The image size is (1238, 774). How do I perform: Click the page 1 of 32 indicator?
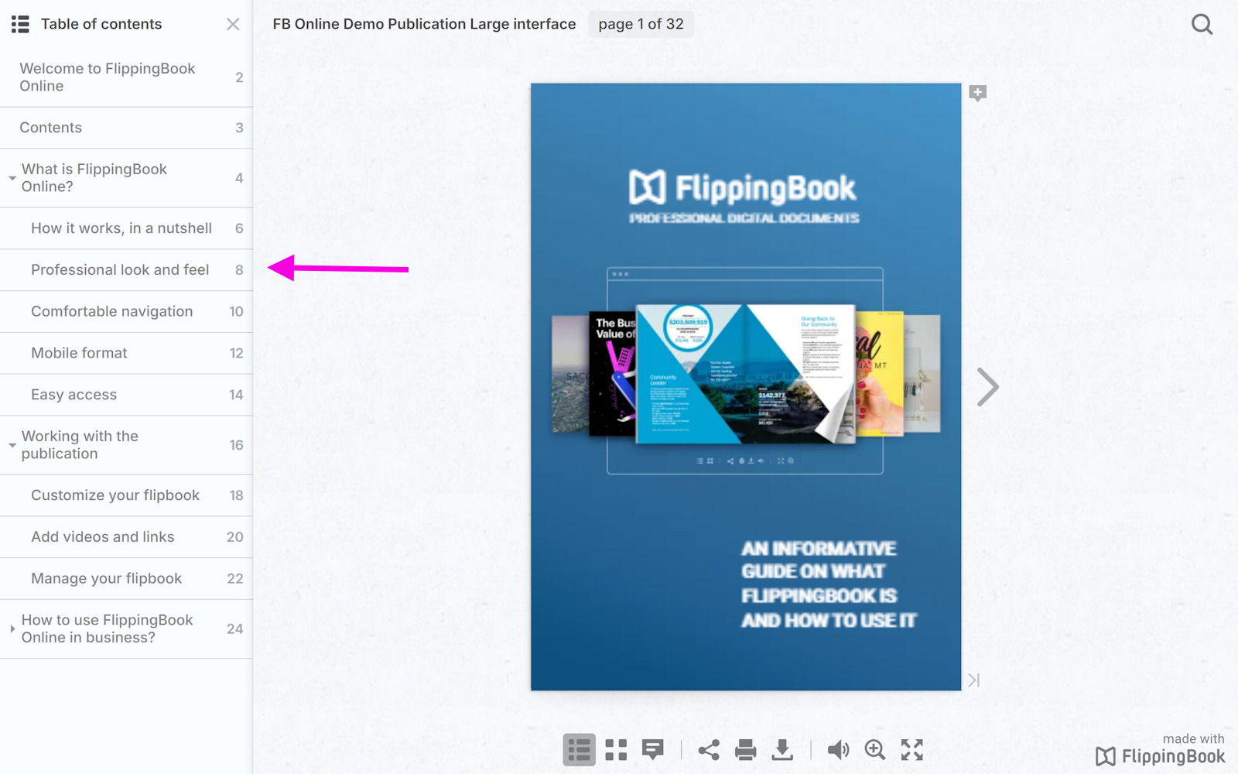click(x=641, y=24)
